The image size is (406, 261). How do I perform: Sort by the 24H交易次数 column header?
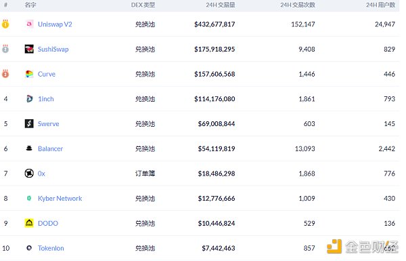click(x=298, y=5)
